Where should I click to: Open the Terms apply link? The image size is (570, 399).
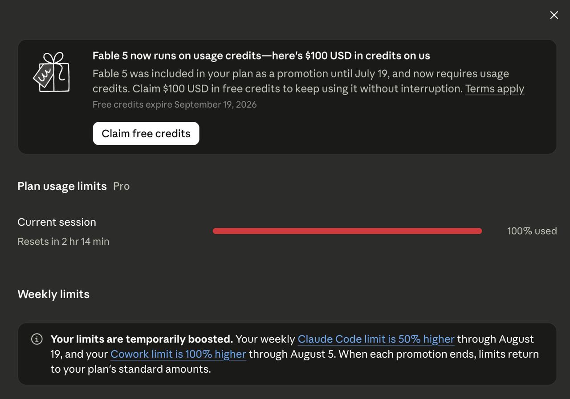(495, 89)
